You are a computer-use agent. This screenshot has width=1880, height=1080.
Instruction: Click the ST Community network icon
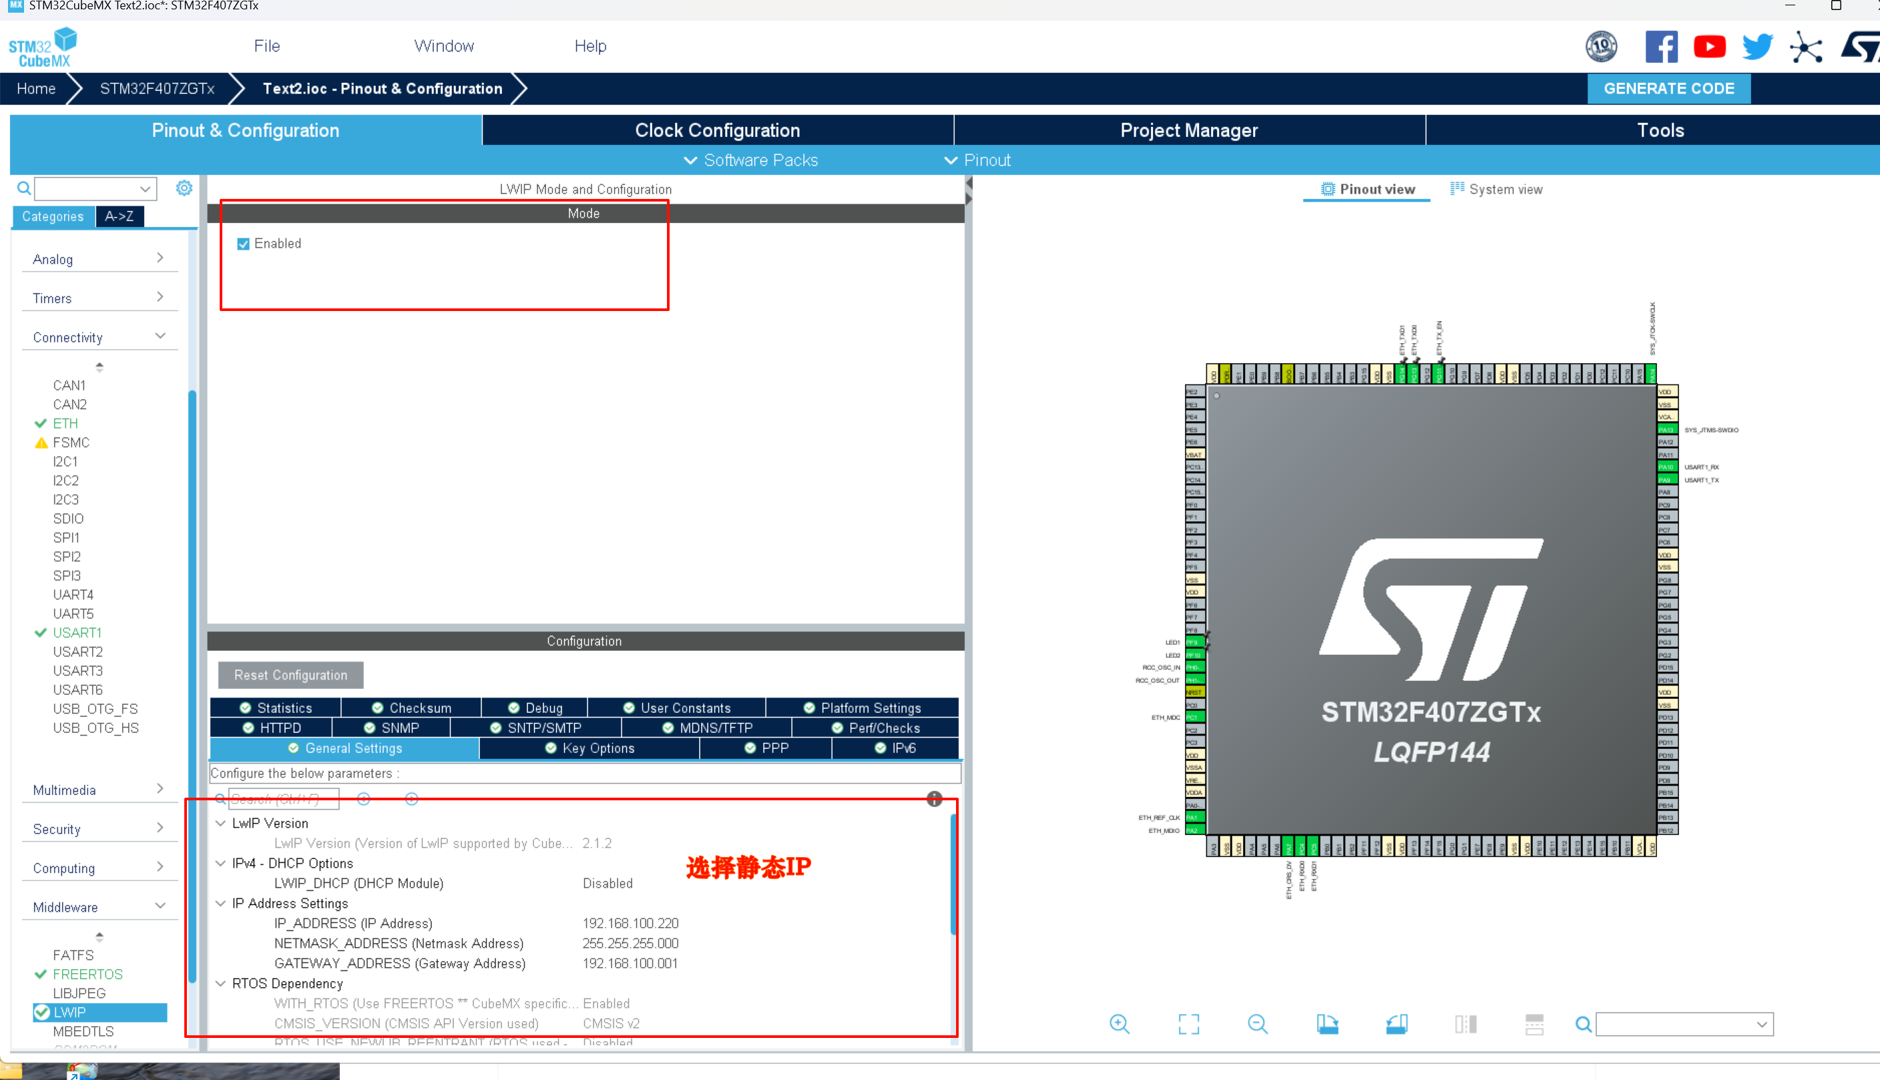click(x=1807, y=45)
